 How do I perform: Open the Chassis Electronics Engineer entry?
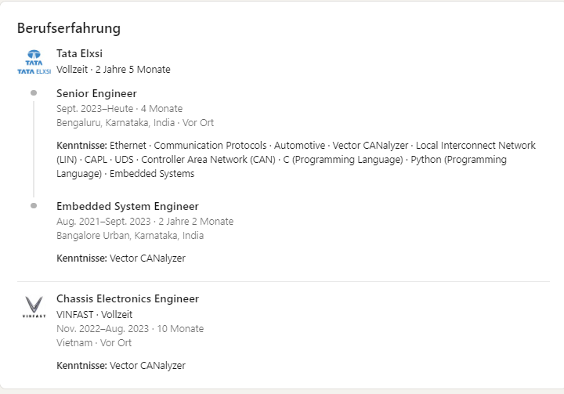coord(128,298)
